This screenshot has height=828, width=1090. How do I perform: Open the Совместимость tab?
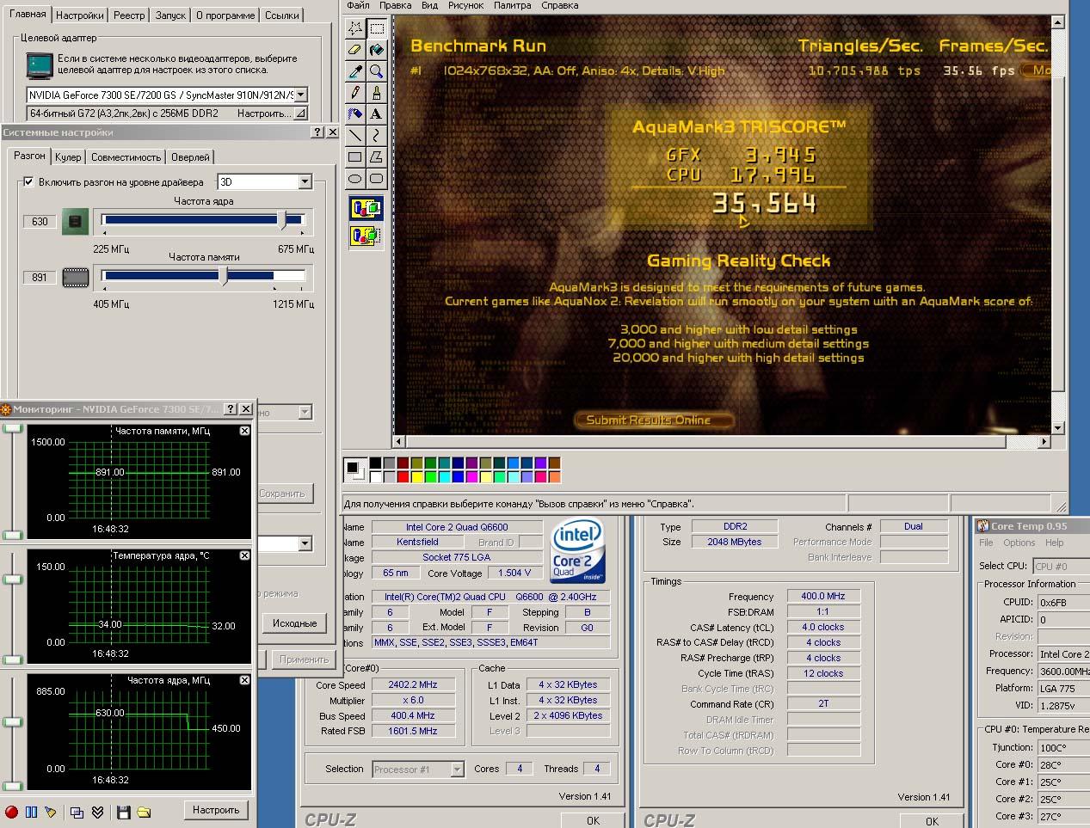[x=126, y=157]
